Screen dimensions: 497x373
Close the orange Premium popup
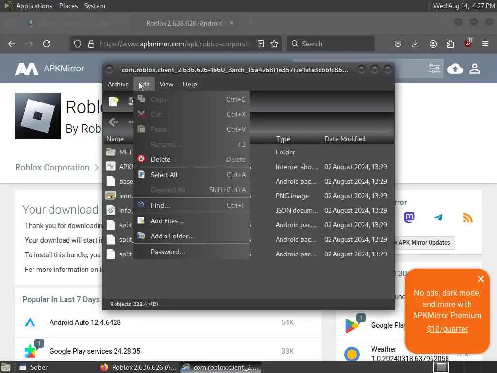click(481, 279)
